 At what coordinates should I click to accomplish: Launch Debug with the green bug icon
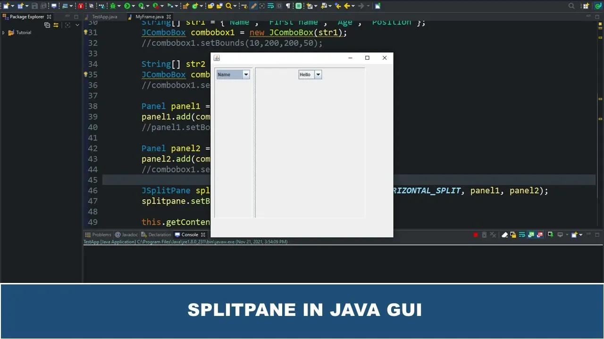[113, 6]
